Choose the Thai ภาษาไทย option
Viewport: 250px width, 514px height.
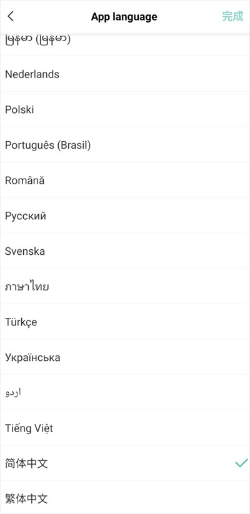[125, 286]
